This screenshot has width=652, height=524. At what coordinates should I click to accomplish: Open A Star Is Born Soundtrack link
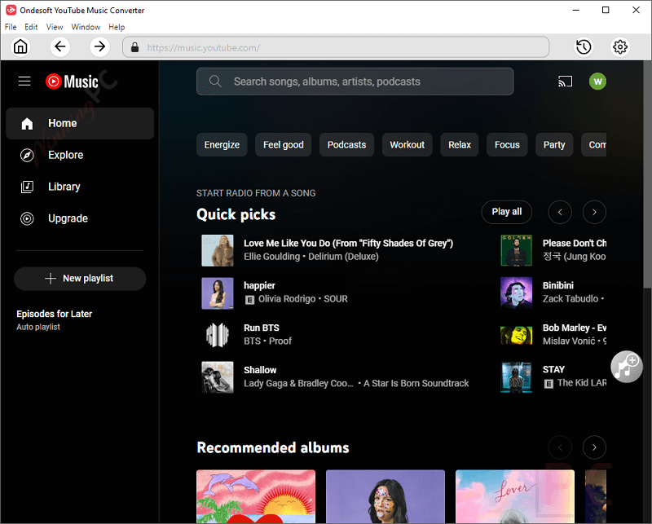click(416, 384)
